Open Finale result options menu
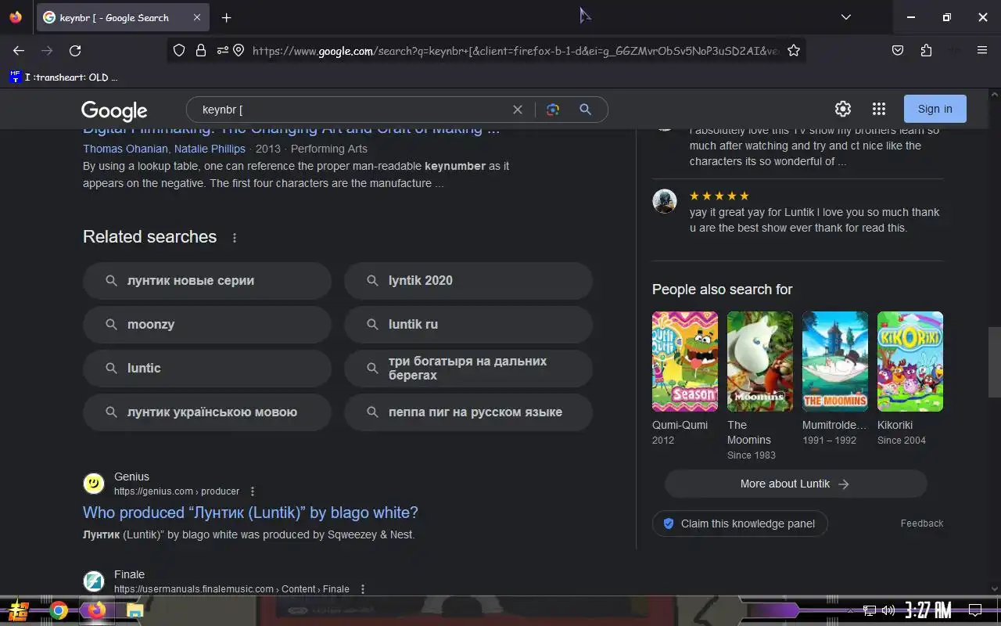Screen dimensions: 1001x626 [362, 589]
